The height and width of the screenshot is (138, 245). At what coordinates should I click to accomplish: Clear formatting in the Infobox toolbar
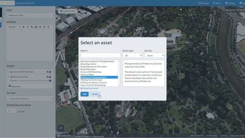tap(48, 27)
